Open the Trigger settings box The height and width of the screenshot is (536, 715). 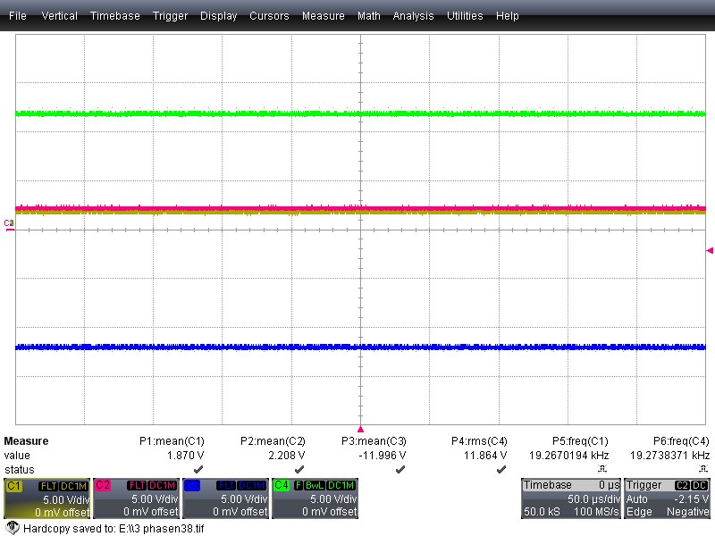click(667, 498)
